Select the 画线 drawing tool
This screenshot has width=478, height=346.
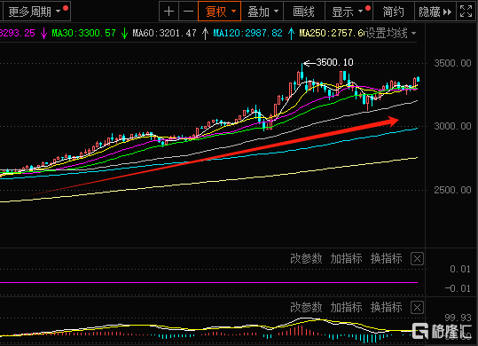pos(304,12)
